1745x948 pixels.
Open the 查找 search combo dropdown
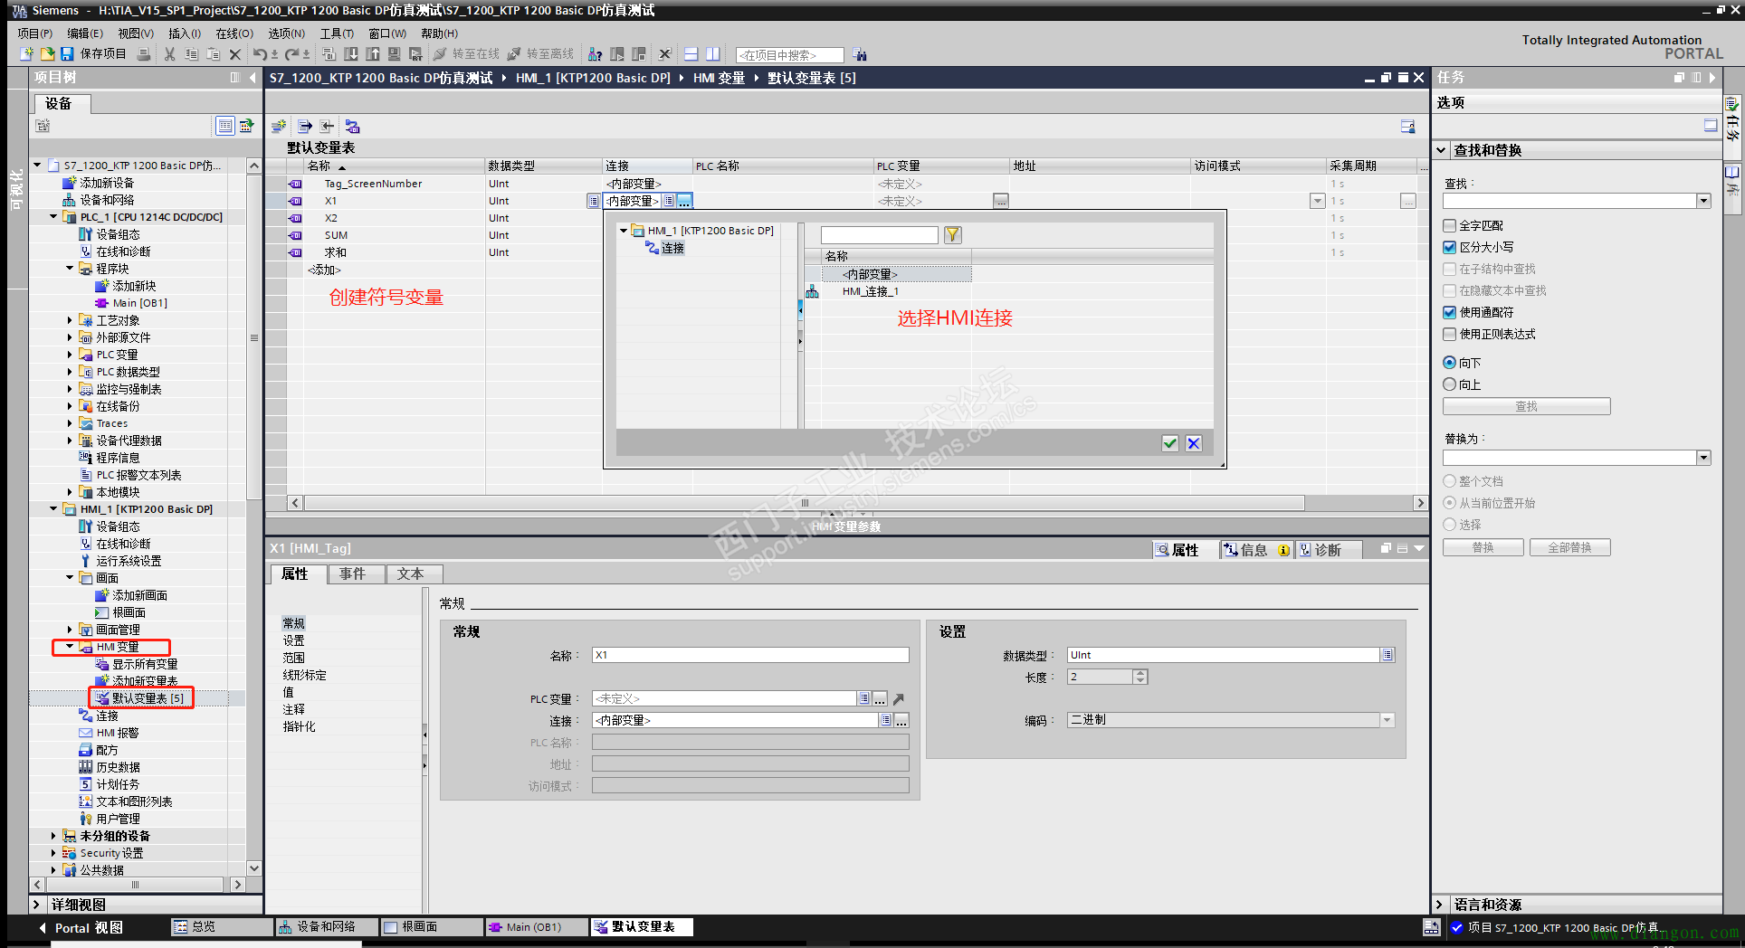1704,201
